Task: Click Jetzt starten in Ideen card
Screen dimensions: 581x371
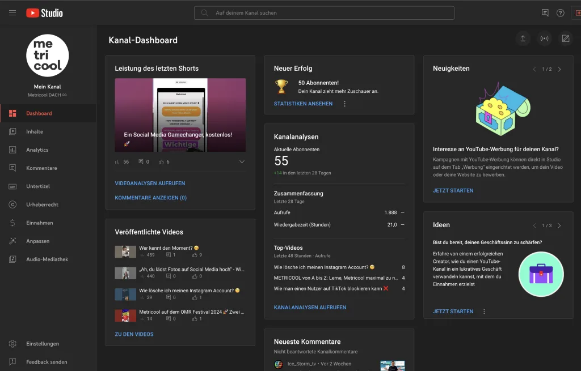Action: pyautogui.click(x=453, y=312)
